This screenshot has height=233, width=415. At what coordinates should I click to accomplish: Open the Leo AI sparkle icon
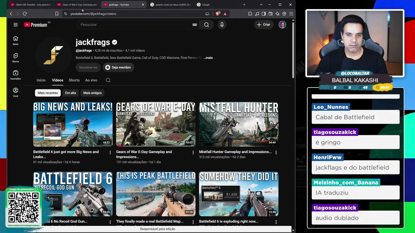point(277,14)
